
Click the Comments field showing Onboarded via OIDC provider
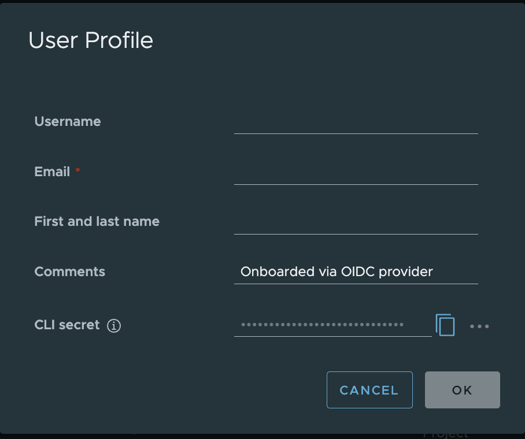356,271
